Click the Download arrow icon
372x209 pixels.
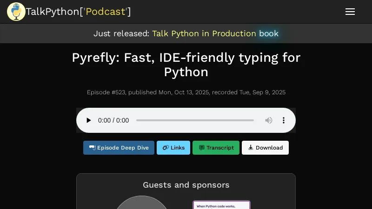251,148
